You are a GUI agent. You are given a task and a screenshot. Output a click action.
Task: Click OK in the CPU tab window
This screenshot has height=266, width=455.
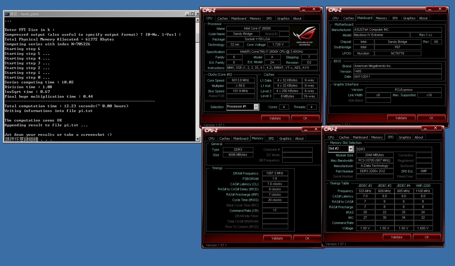[x=305, y=118]
